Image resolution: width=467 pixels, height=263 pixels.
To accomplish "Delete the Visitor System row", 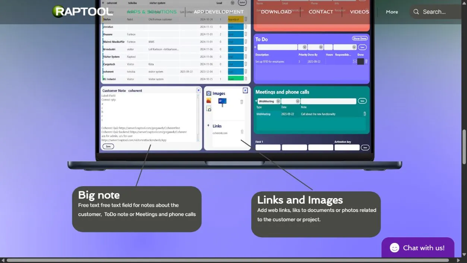I will tap(246, 57).
